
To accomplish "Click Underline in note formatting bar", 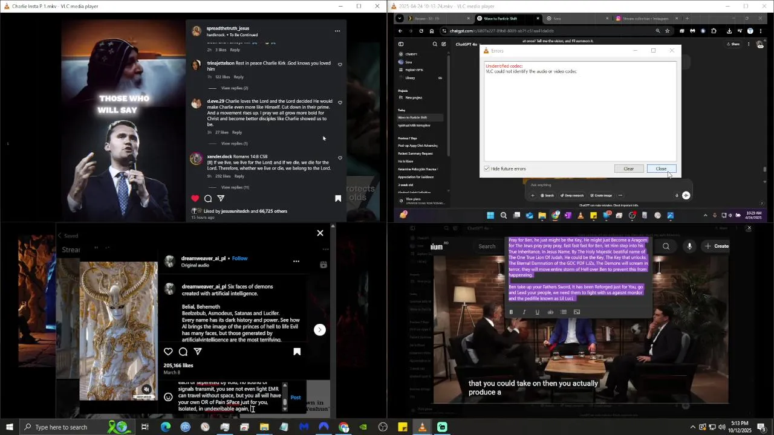I will [x=537, y=312].
